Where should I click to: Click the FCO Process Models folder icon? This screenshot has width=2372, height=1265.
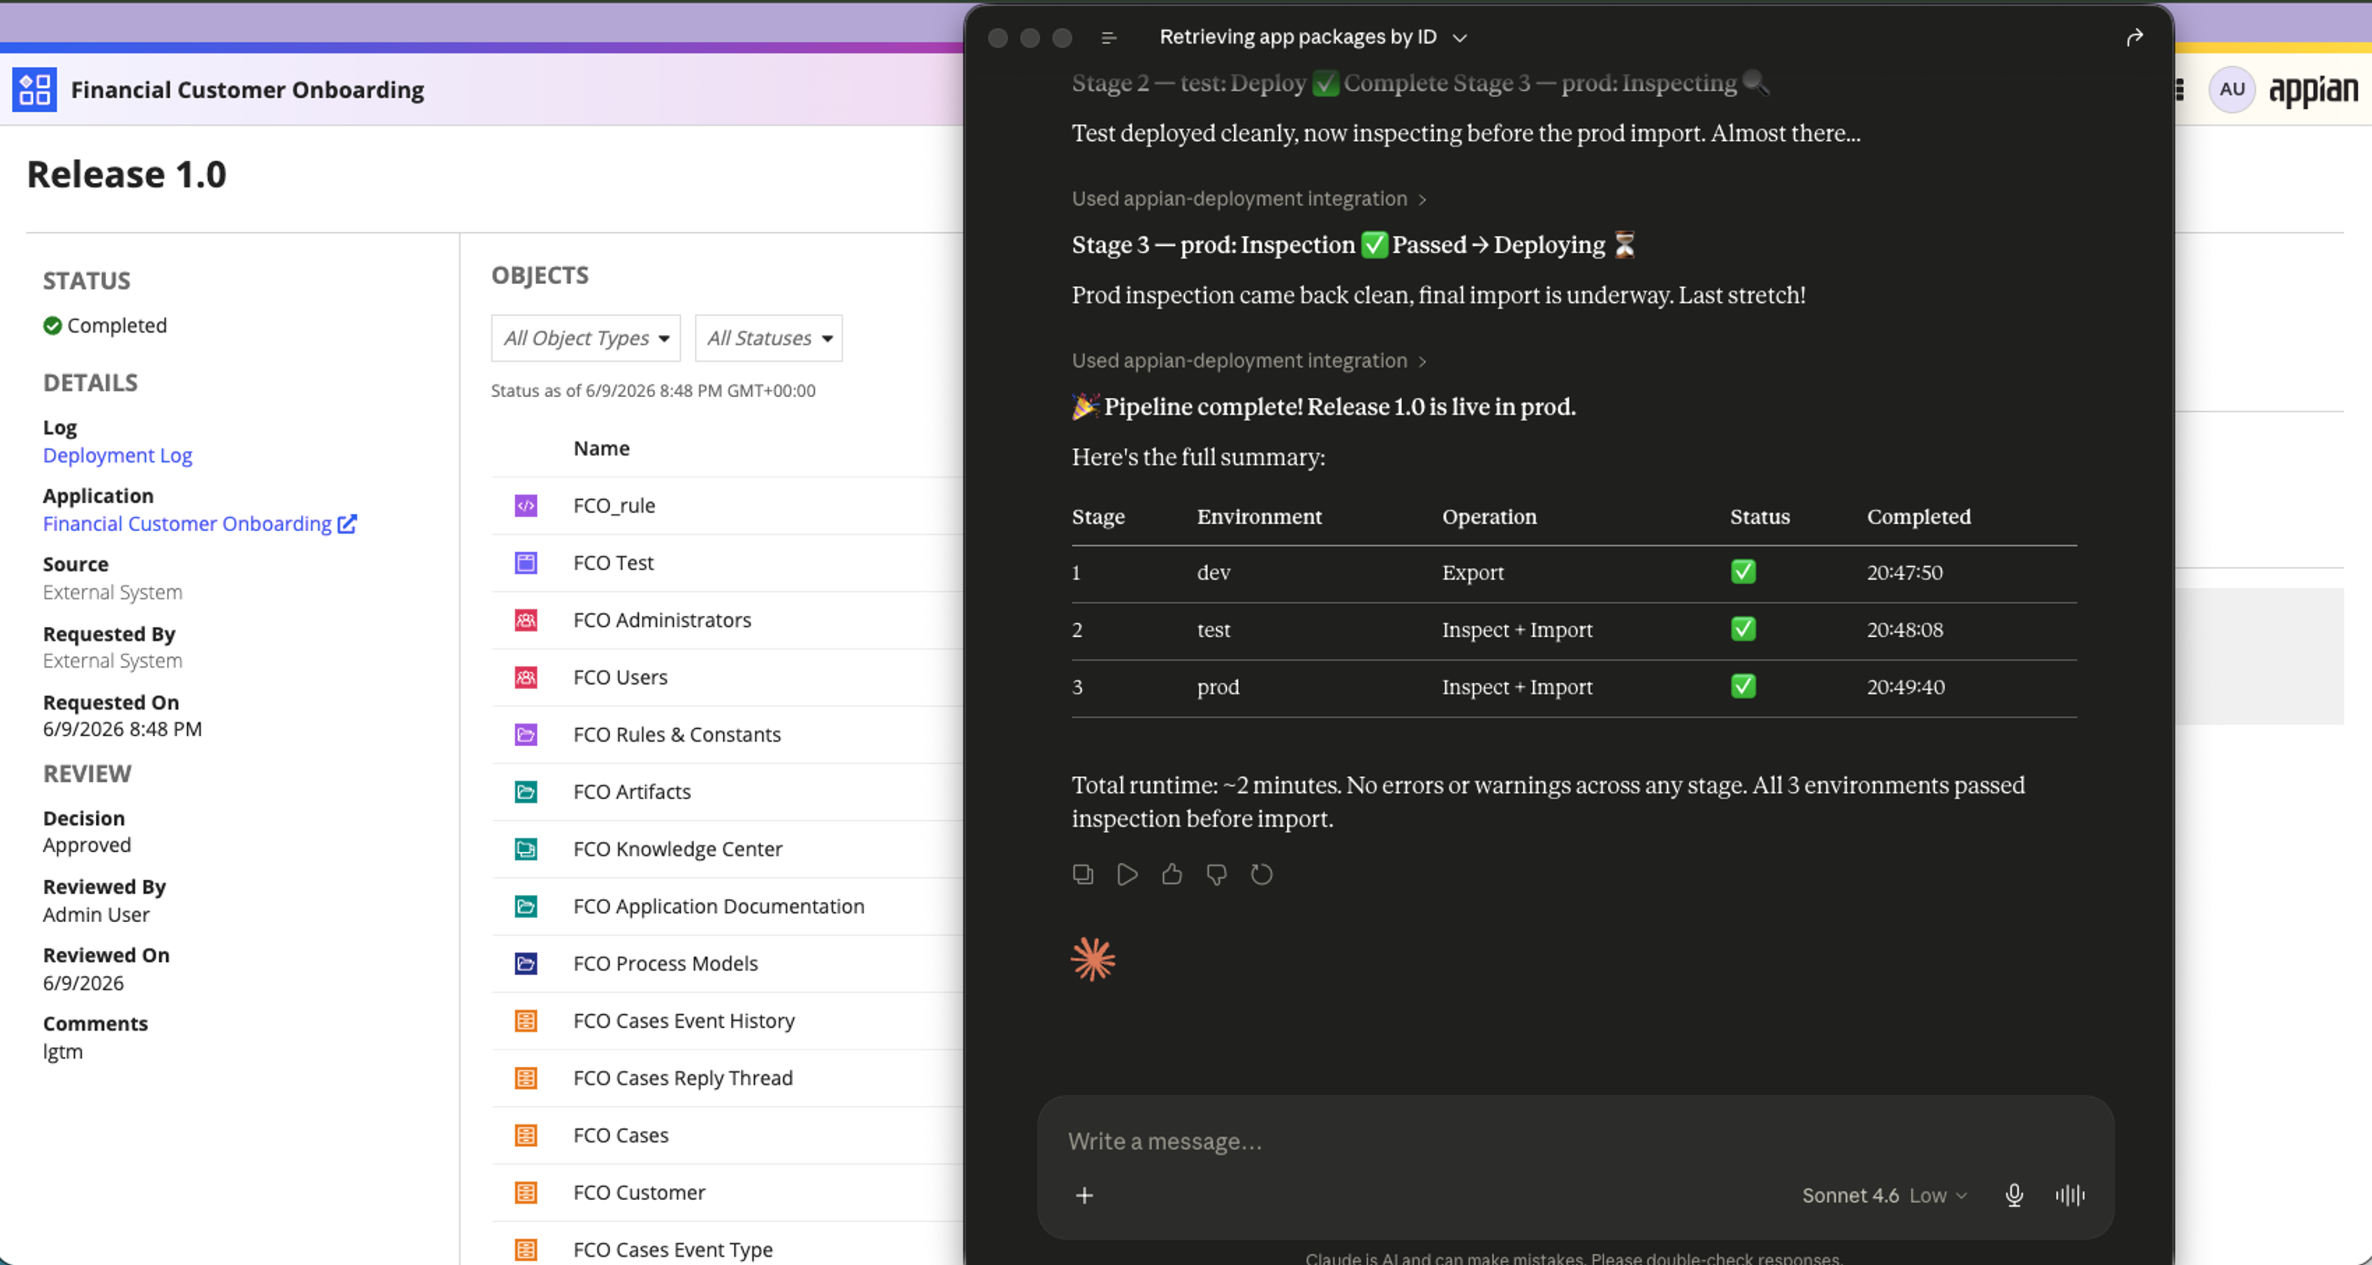coord(526,963)
